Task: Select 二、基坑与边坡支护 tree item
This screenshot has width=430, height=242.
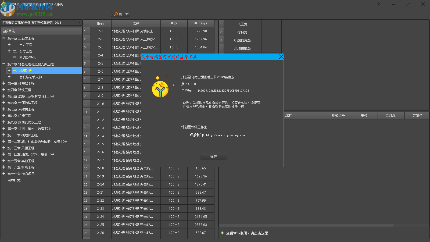Action: (27, 77)
